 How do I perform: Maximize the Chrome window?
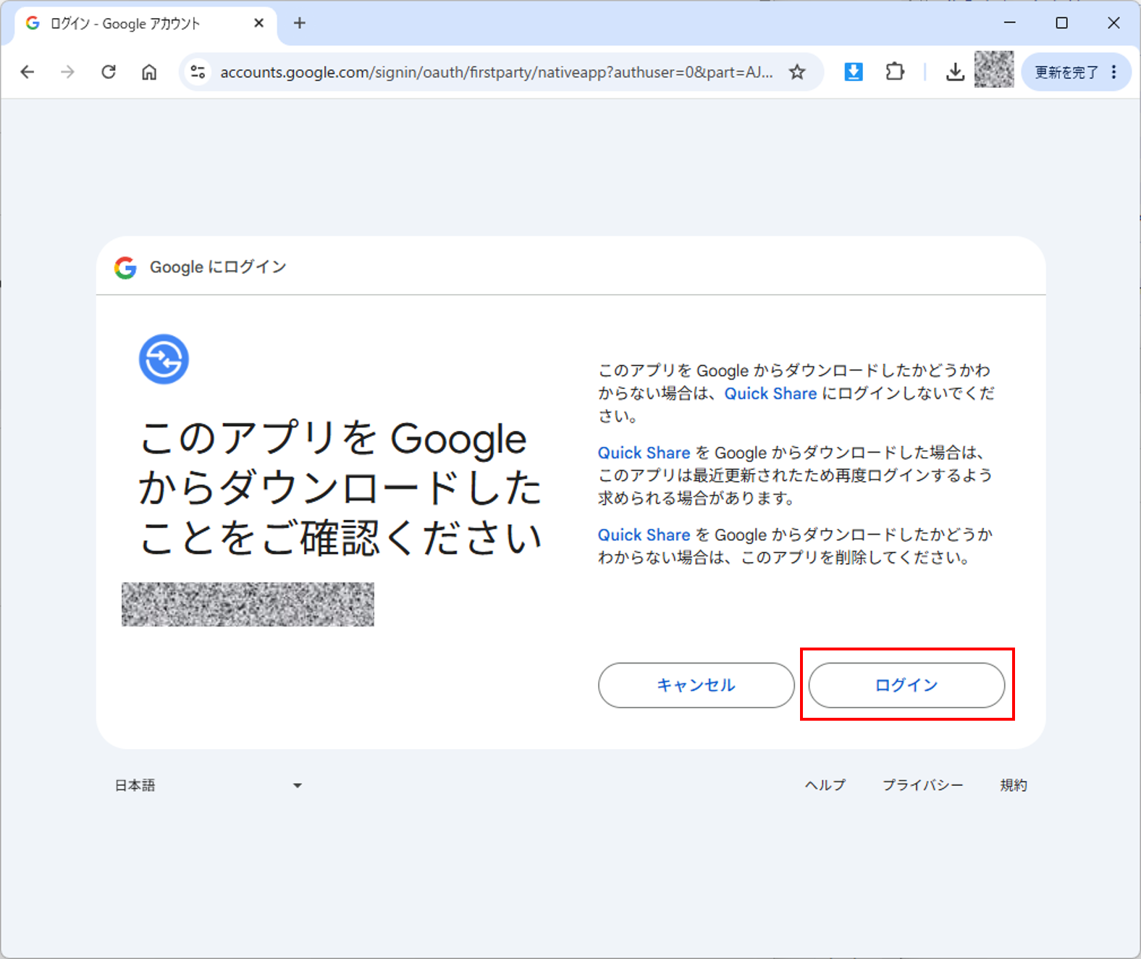tap(1061, 22)
